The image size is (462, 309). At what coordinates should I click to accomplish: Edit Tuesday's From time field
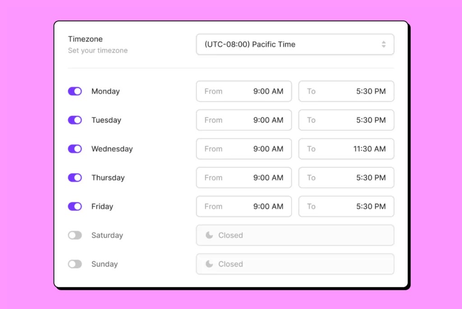point(244,120)
